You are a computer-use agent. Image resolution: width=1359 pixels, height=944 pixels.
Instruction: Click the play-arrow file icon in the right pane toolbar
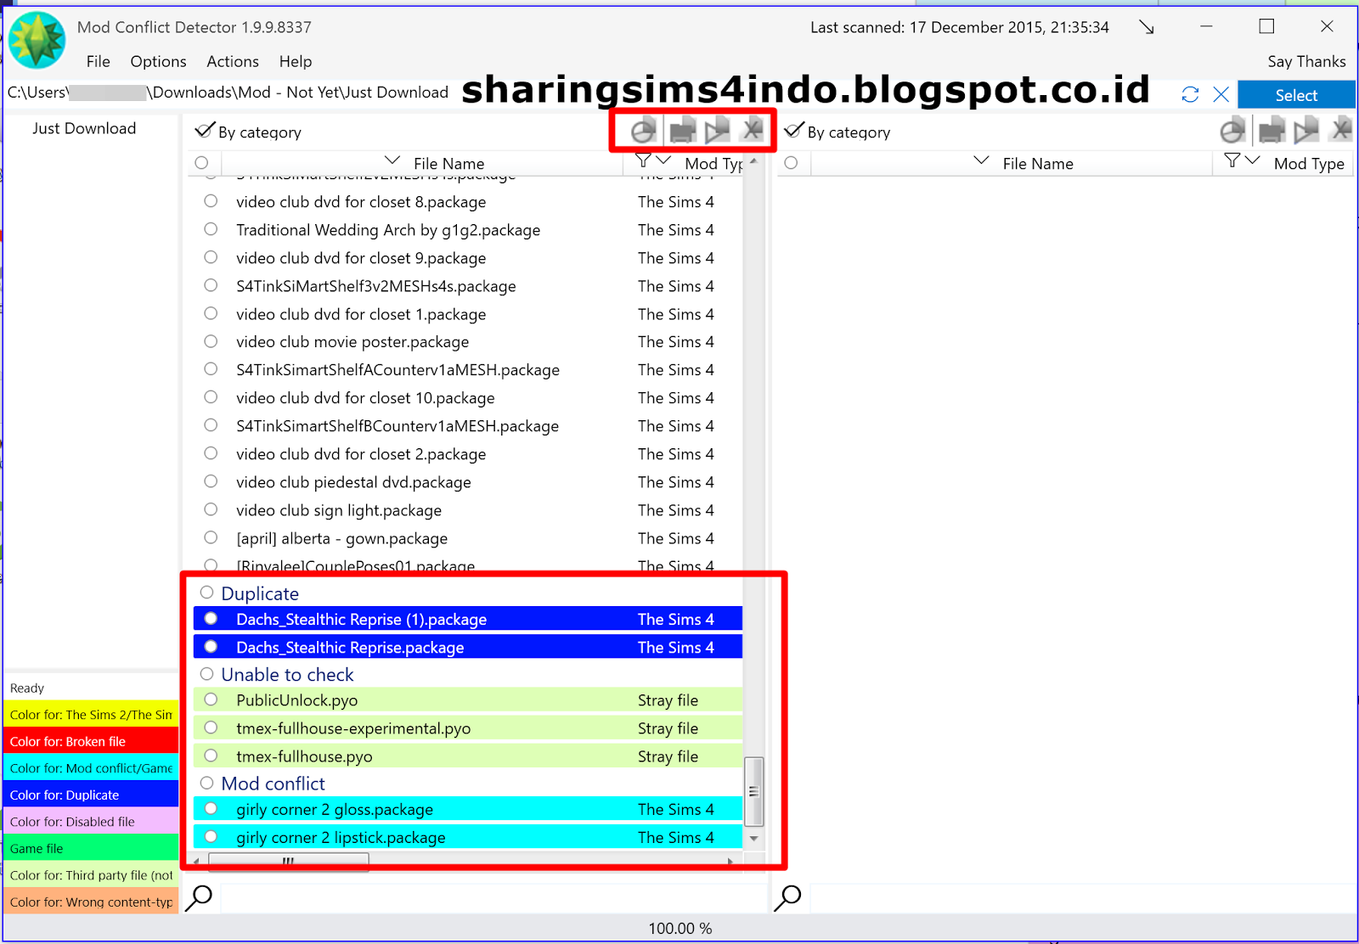click(x=1306, y=130)
